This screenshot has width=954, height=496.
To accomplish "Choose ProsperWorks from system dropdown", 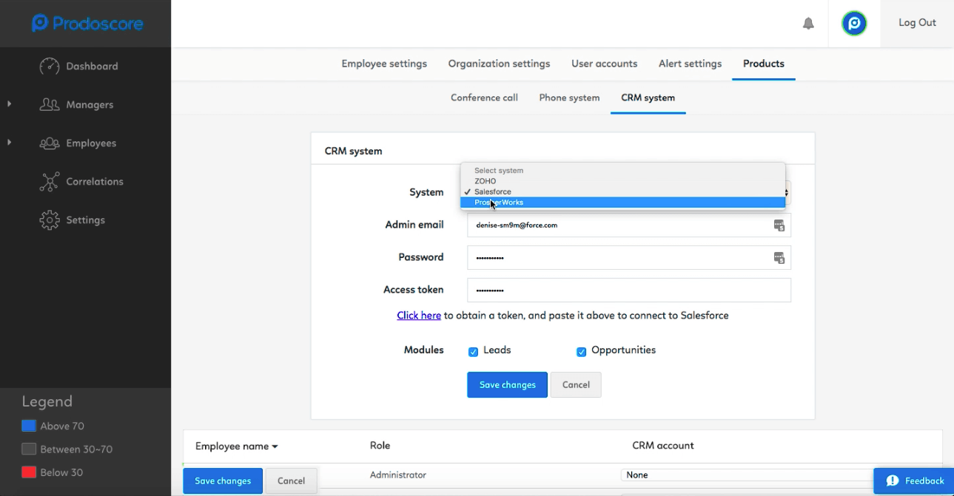I will coord(622,203).
